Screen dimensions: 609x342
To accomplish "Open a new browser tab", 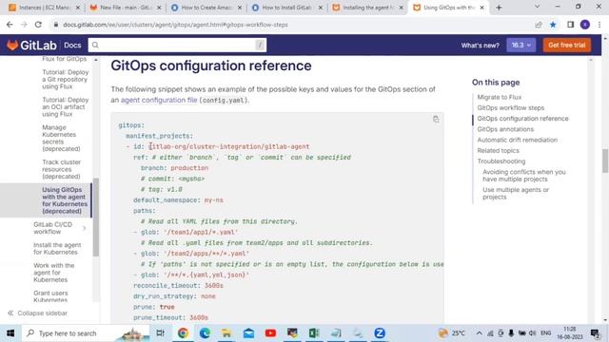I will 499,8.
